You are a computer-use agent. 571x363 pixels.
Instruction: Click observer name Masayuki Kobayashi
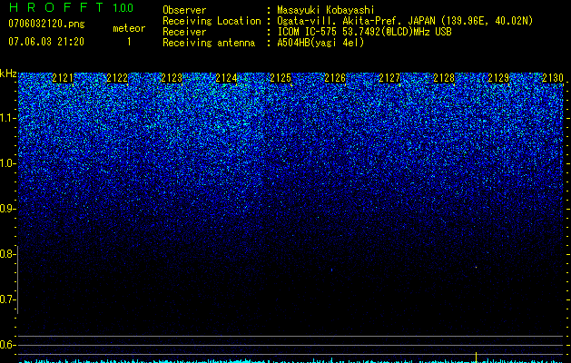[x=326, y=10]
